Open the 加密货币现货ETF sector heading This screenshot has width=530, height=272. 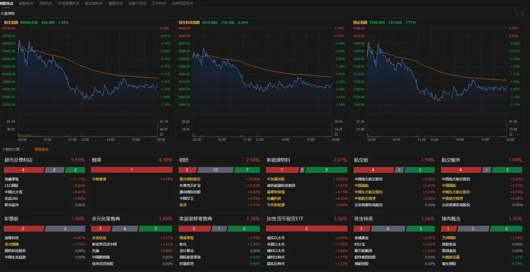click(287, 218)
